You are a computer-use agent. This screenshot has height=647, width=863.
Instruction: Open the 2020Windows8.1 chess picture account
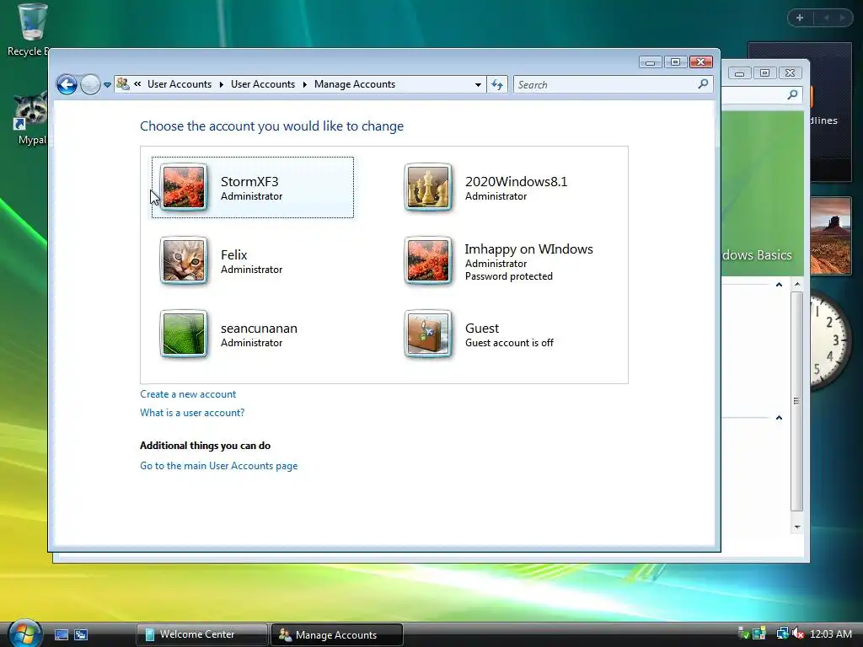427,187
